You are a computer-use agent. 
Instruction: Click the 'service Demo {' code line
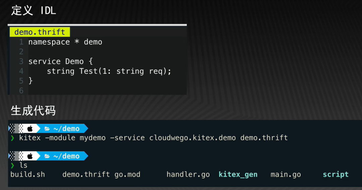coord(60,62)
